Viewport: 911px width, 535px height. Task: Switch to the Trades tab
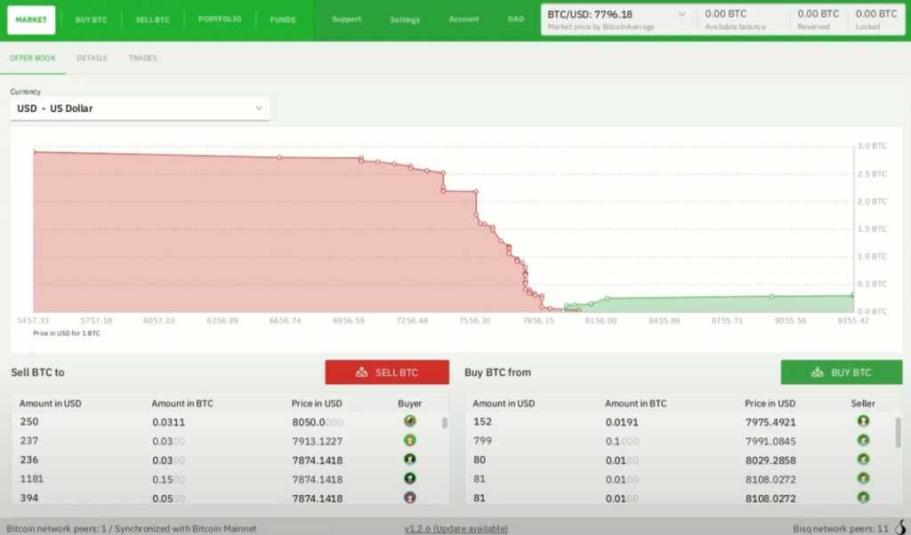click(142, 57)
